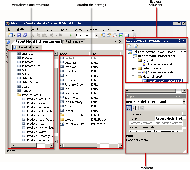Open the Genera menu
Screen dimensions: 190x170
(x=66, y=29)
